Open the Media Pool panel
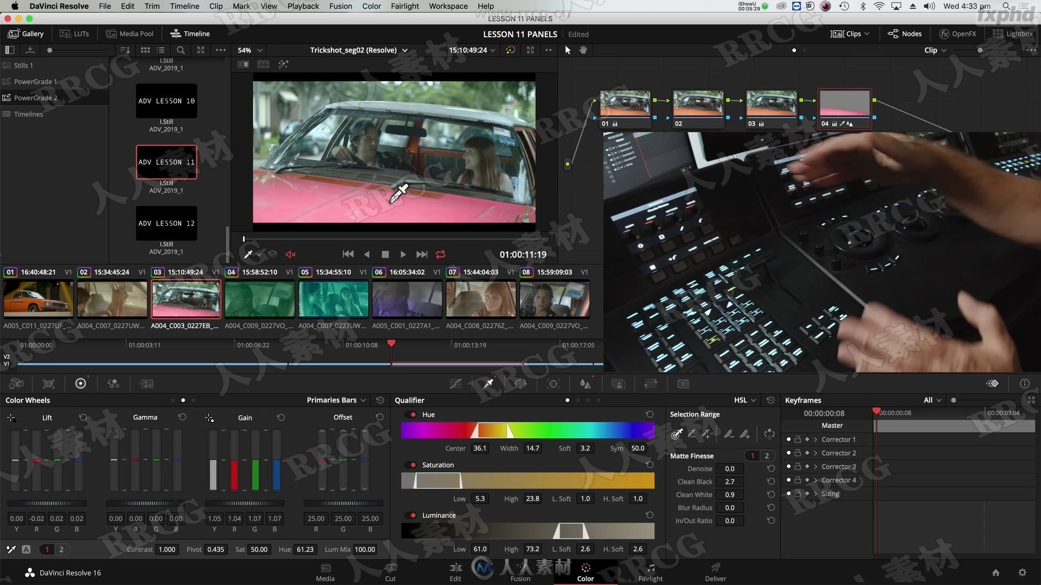 coord(130,34)
